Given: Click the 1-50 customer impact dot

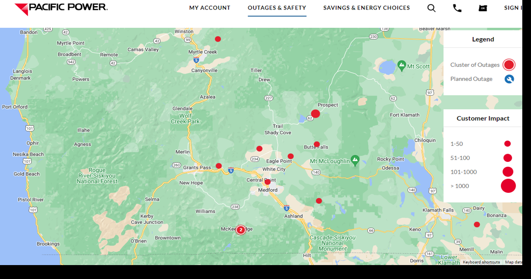Looking at the screenshot, I should (507, 144).
